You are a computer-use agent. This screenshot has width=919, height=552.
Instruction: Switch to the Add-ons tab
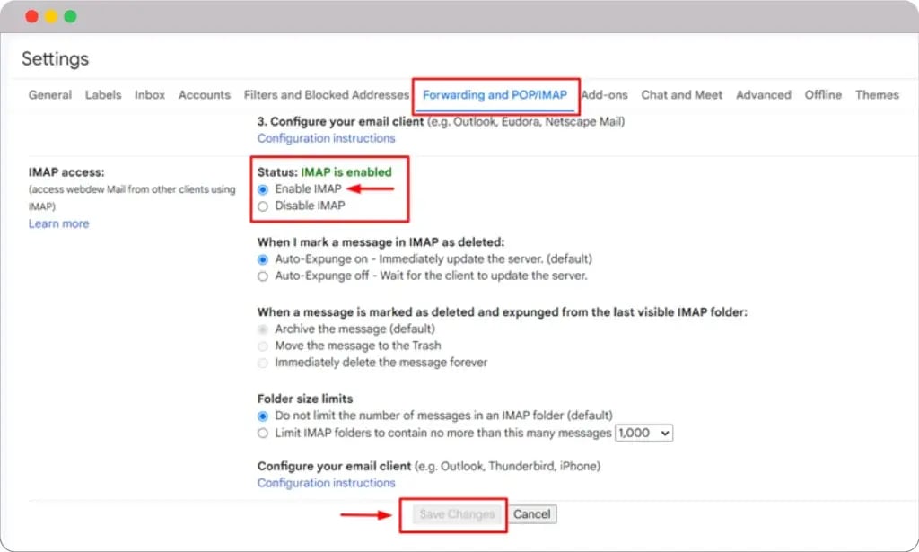click(603, 95)
